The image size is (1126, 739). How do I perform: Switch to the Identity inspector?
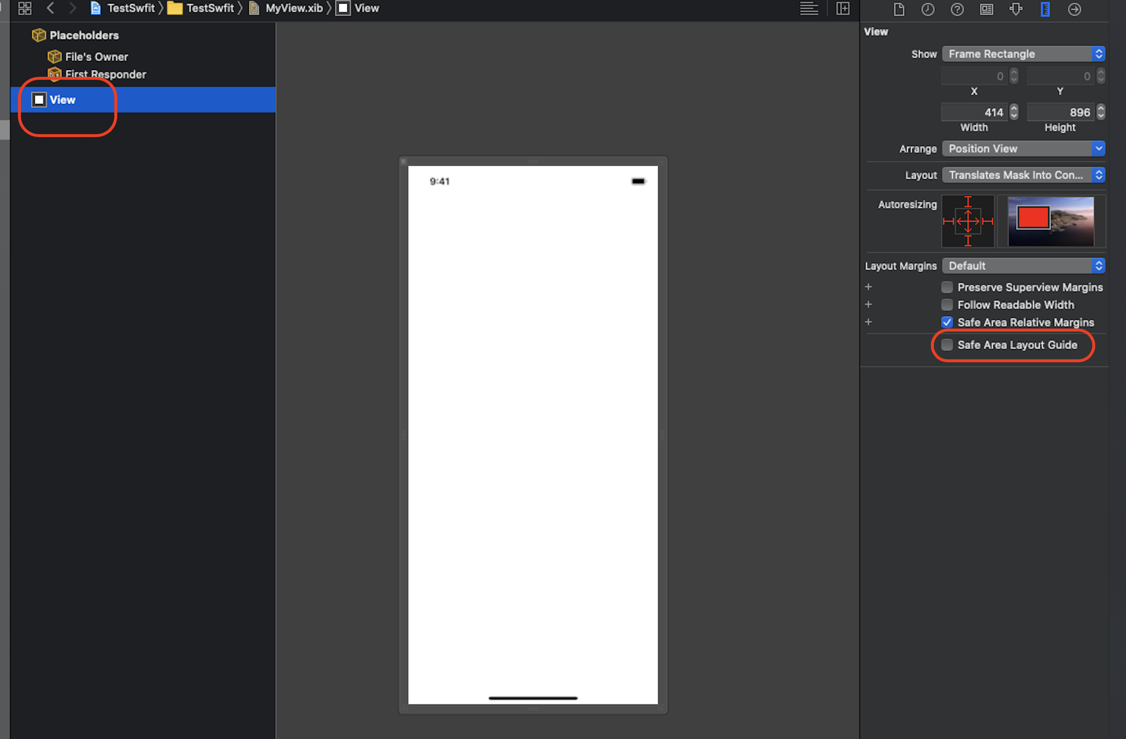pyautogui.click(x=986, y=9)
